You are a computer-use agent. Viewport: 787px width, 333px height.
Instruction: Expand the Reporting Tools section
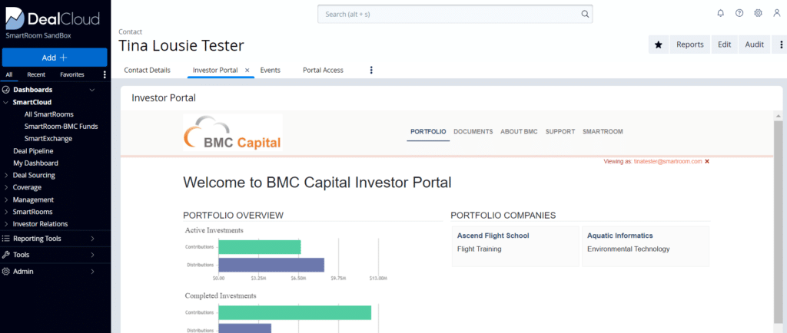click(92, 239)
